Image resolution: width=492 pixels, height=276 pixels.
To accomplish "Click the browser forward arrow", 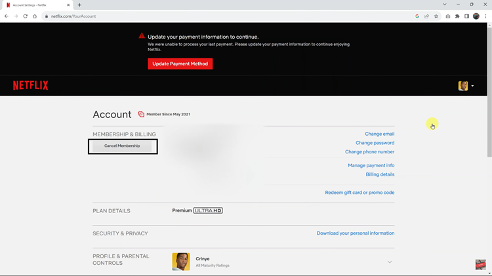I will coord(16,16).
